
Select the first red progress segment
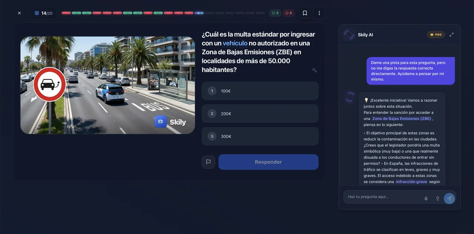[66, 13]
